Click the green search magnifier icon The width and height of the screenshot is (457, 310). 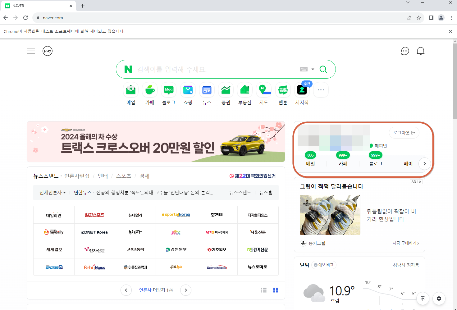[x=323, y=69]
